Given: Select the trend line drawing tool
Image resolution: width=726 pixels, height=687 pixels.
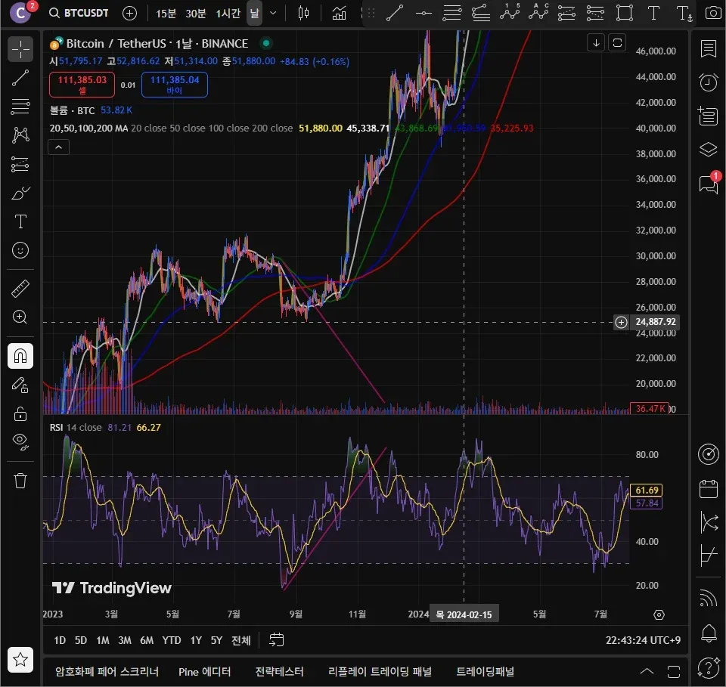Looking at the screenshot, I should tap(20, 78).
